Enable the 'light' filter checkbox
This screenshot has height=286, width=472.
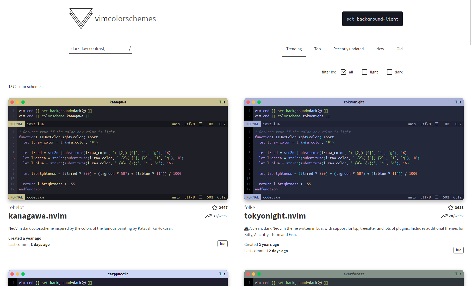click(364, 72)
